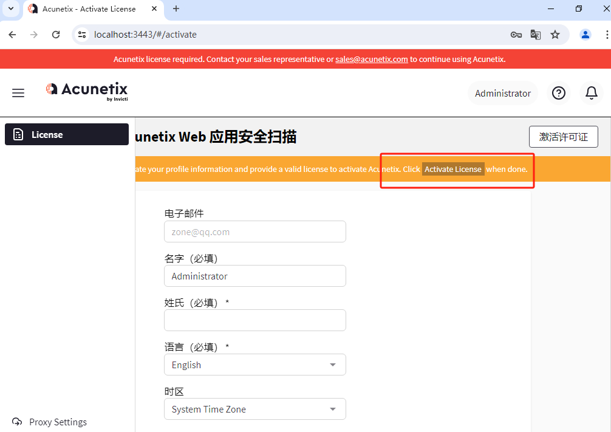The width and height of the screenshot is (611, 432).
Task: Open the notifications bell
Action: point(591,93)
